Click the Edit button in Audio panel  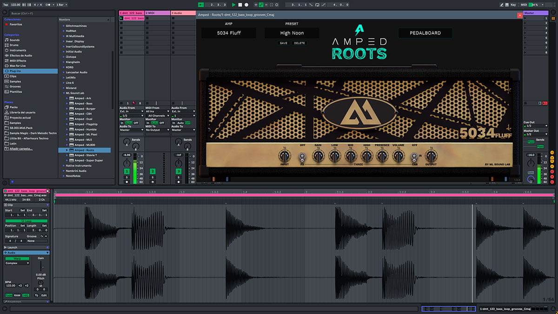click(x=44, y=295)
